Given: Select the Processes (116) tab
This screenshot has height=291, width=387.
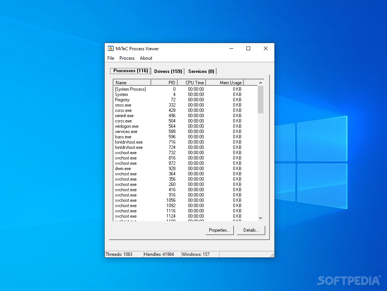Looking at the screenshot, I should click(x=130, y=71).
